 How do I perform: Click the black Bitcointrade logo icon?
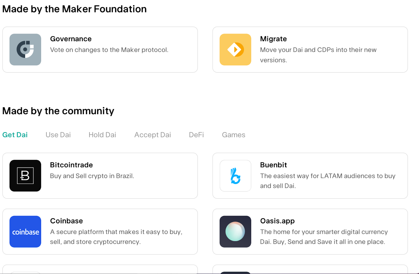tap(25, 176)
